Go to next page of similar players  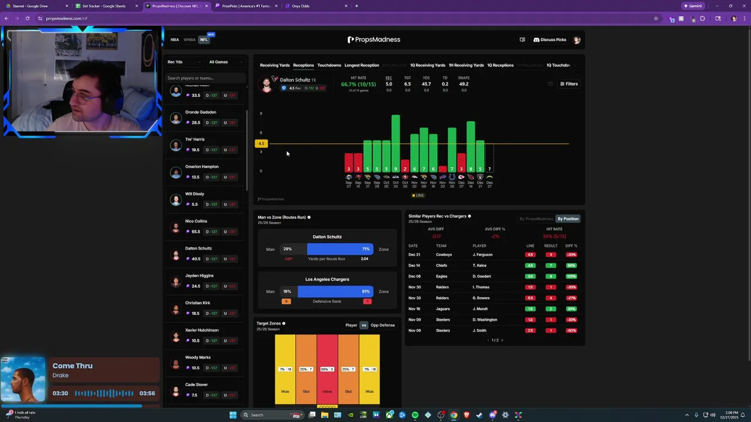tap(502, 340)
